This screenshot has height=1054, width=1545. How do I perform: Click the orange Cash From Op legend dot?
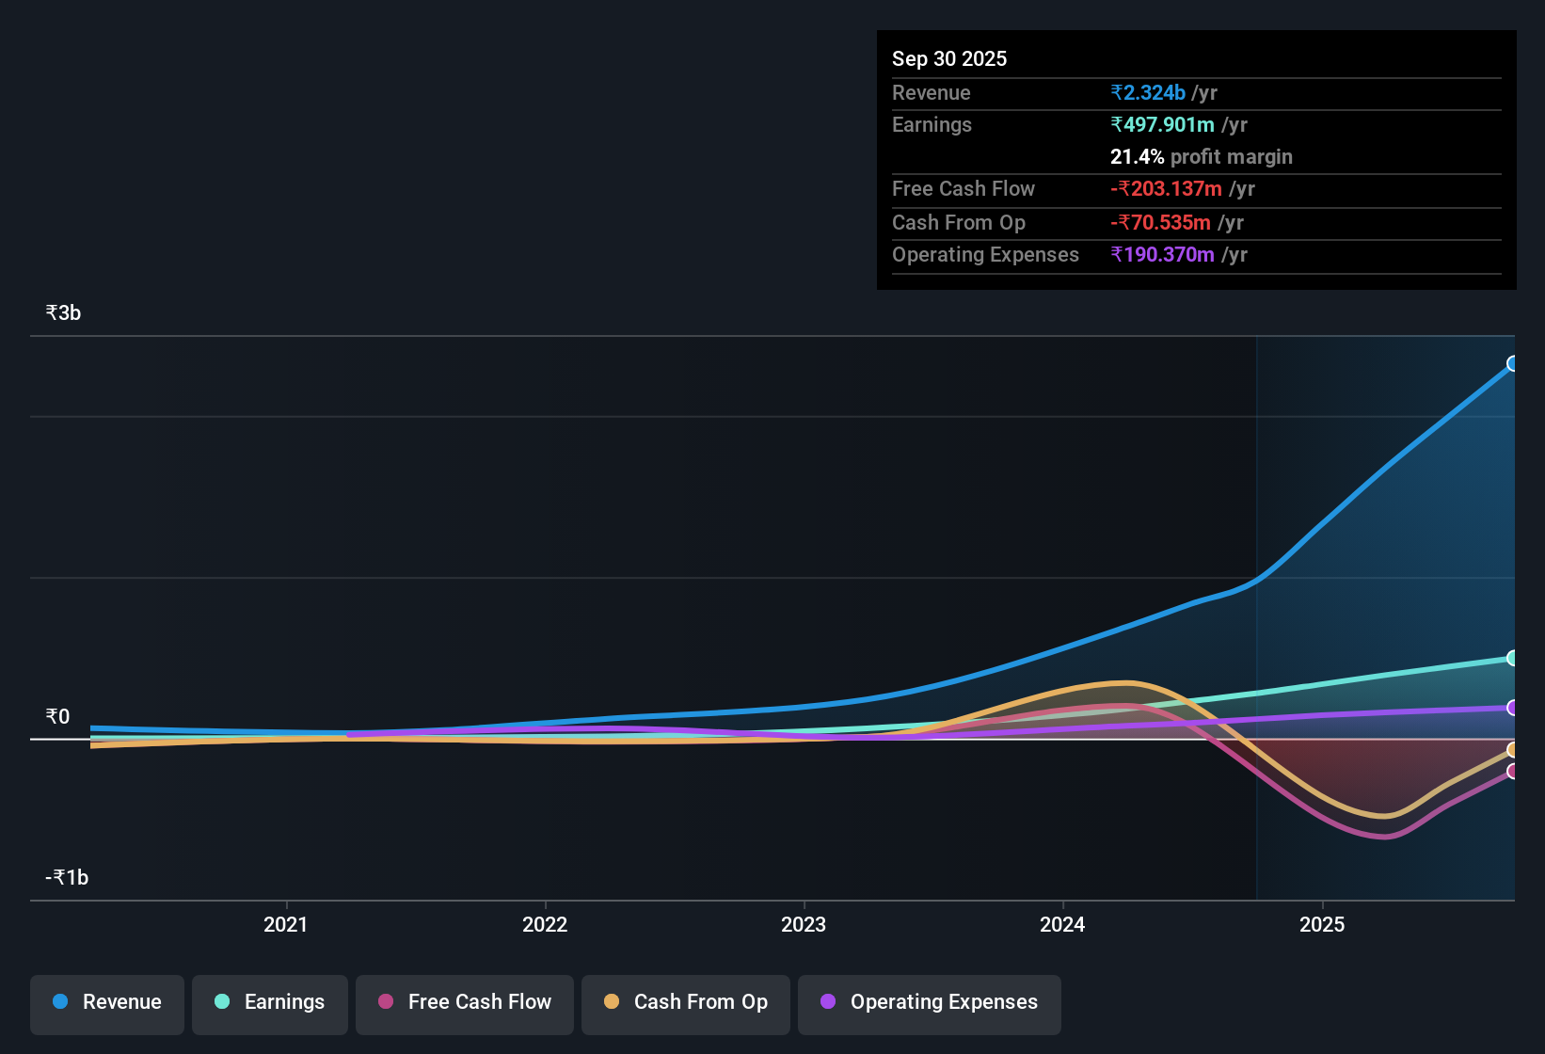(x=612, y=1002)
